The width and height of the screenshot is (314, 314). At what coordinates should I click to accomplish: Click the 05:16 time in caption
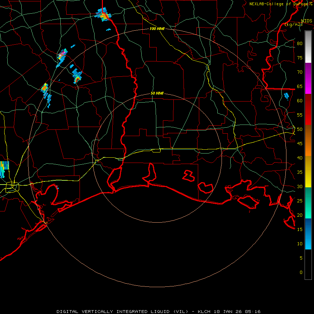pos(252,312)
